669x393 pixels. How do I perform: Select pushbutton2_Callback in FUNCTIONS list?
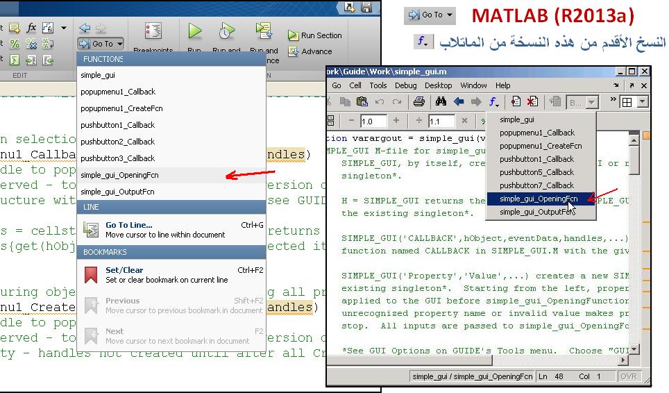tap(171, 142)
